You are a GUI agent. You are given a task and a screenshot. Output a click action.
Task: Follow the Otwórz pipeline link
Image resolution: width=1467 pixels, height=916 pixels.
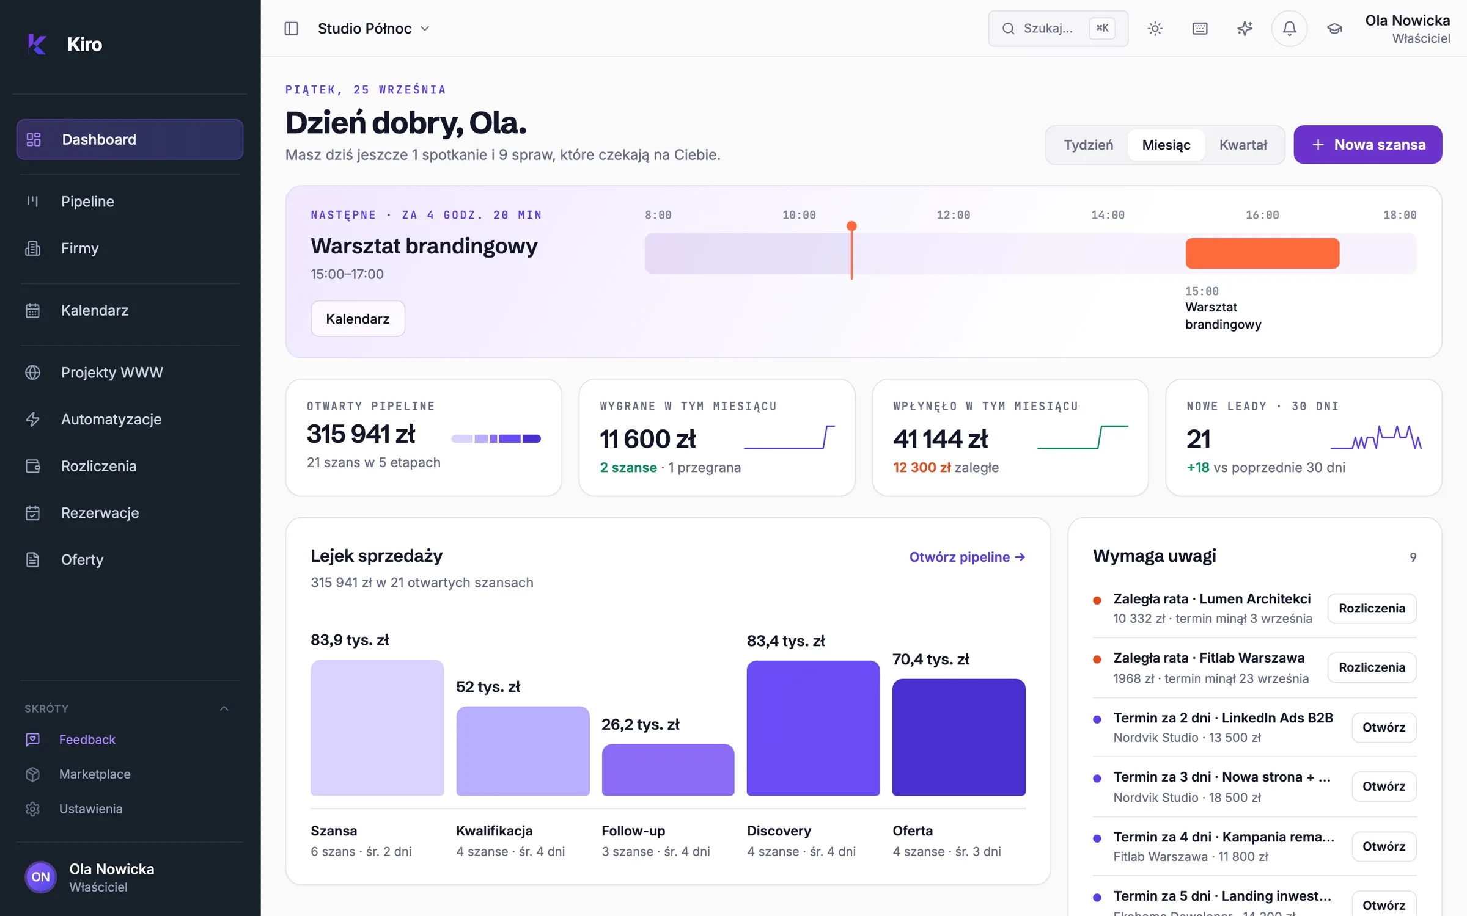coord(967,557)
